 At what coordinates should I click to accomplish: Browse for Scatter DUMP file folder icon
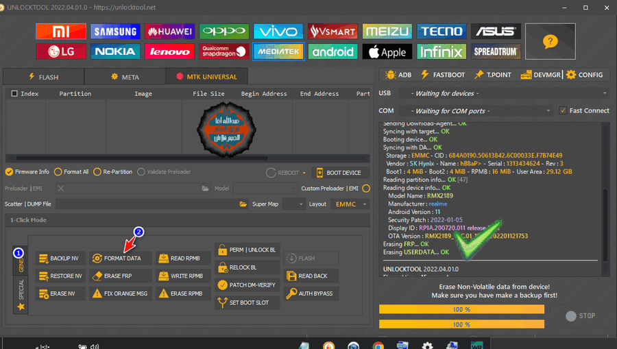coord(243,204)
